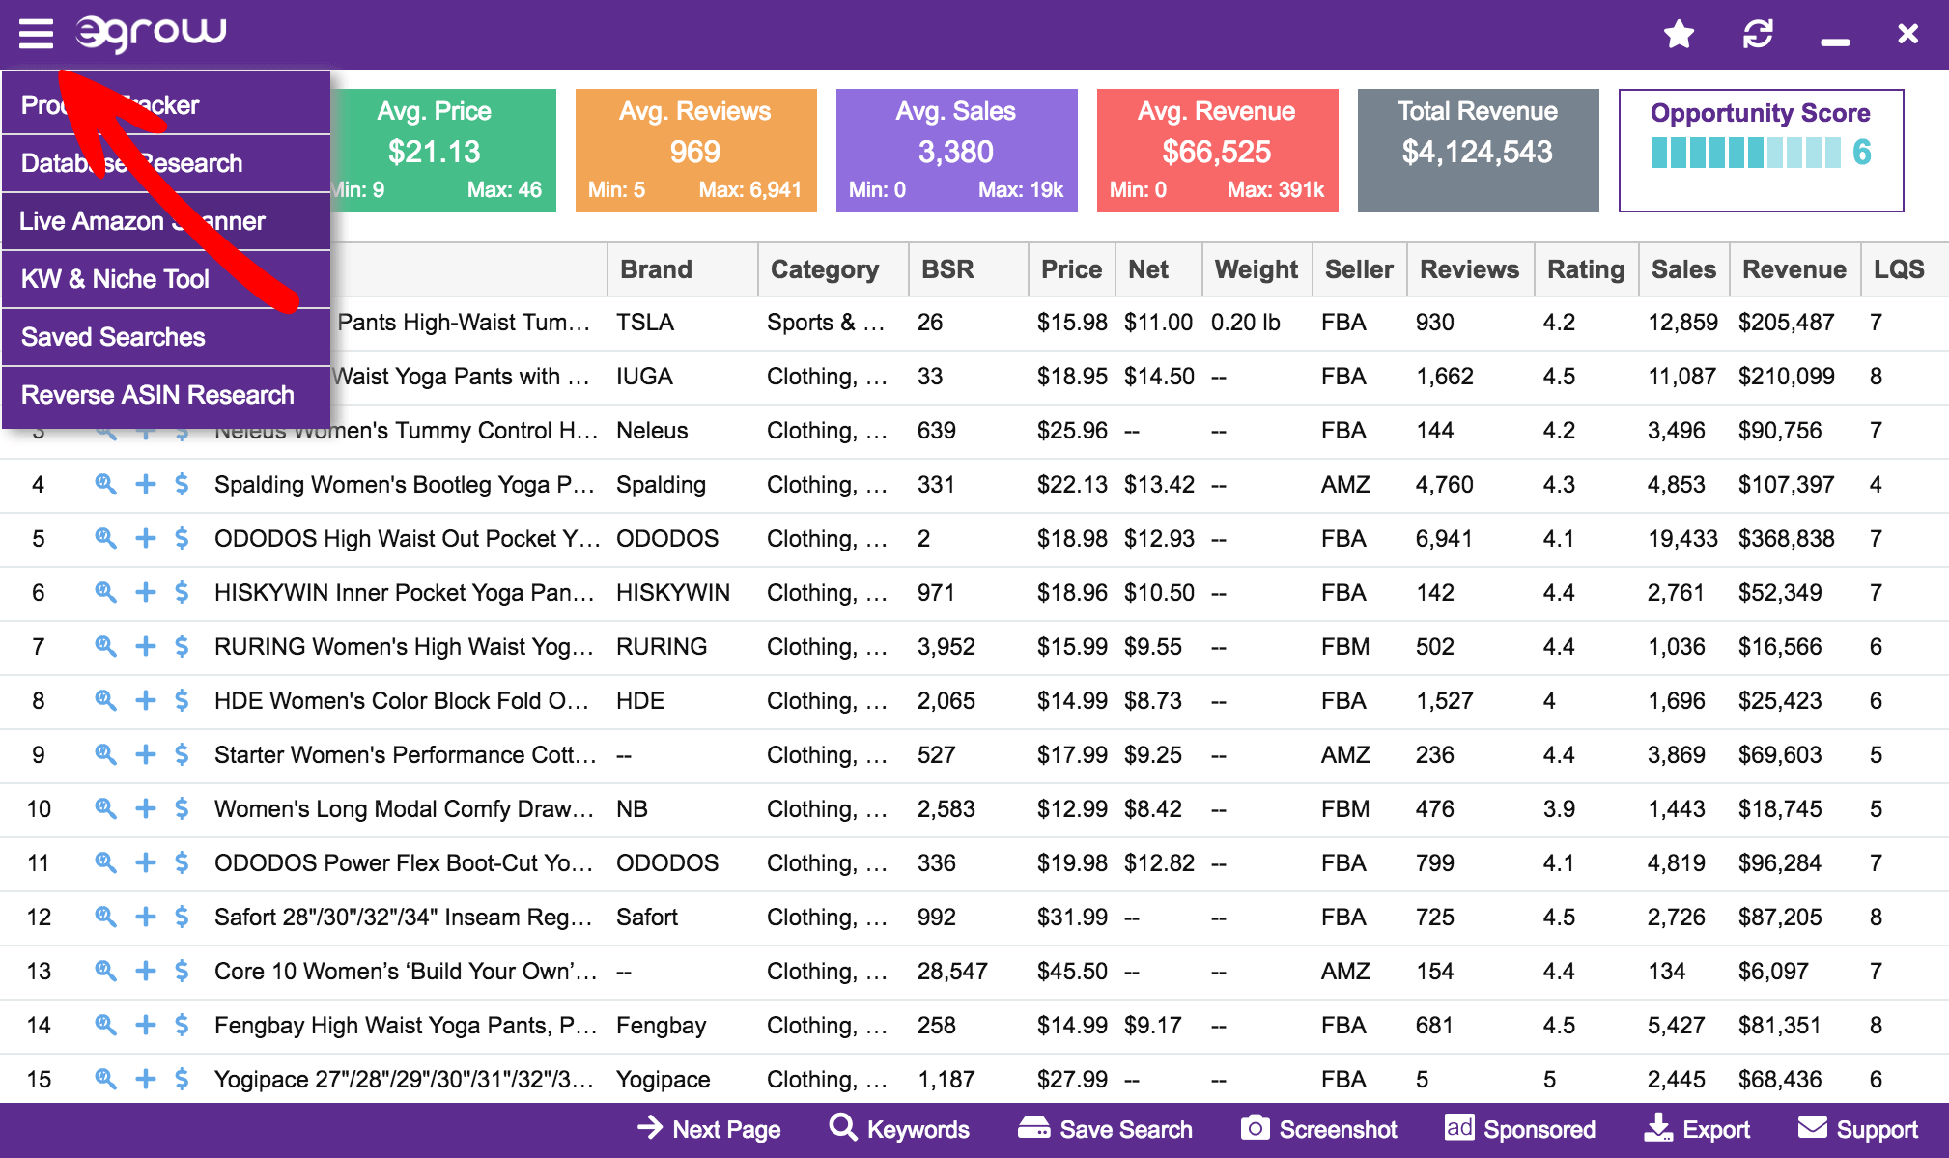Image resolution: width=1949 pixels, height=1158 pixels.
Task: Open magnifier icon for RURING row 7
Action: coord(105,646)
